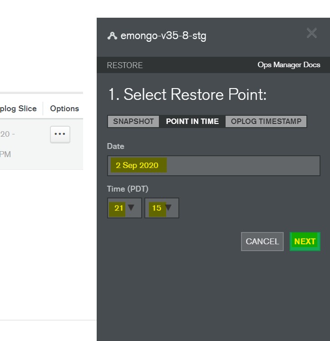The image size is (330, 341).
Task: Switch to the SNAPSHOT restore type
Action: coord(133,122)
